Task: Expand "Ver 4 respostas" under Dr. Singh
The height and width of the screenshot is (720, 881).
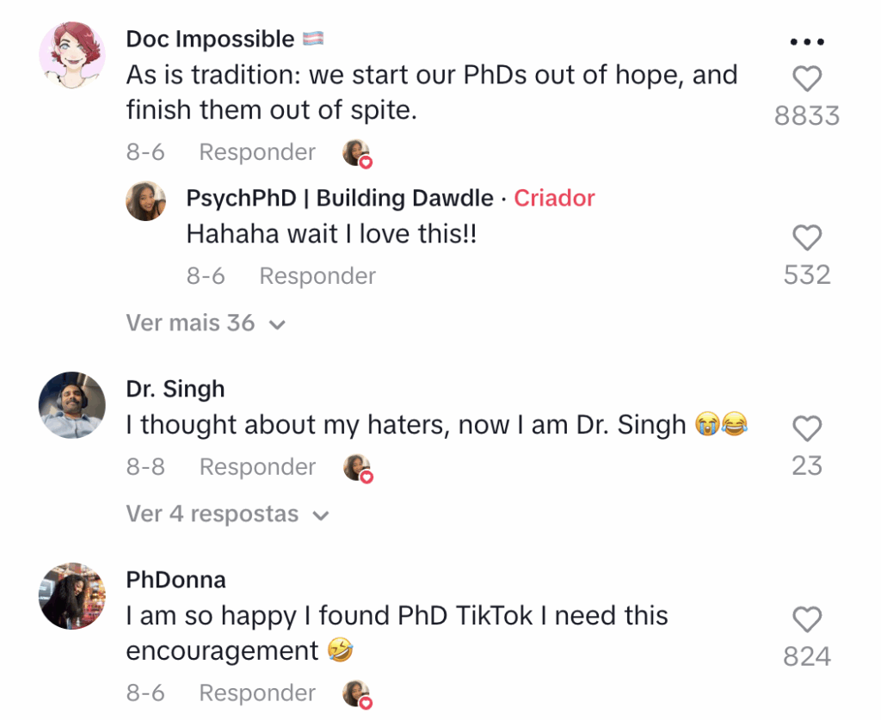Action: pyautogui.click(x=213, y=514)
